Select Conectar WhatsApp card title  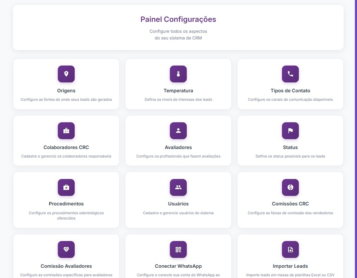[x=178, y=266]
